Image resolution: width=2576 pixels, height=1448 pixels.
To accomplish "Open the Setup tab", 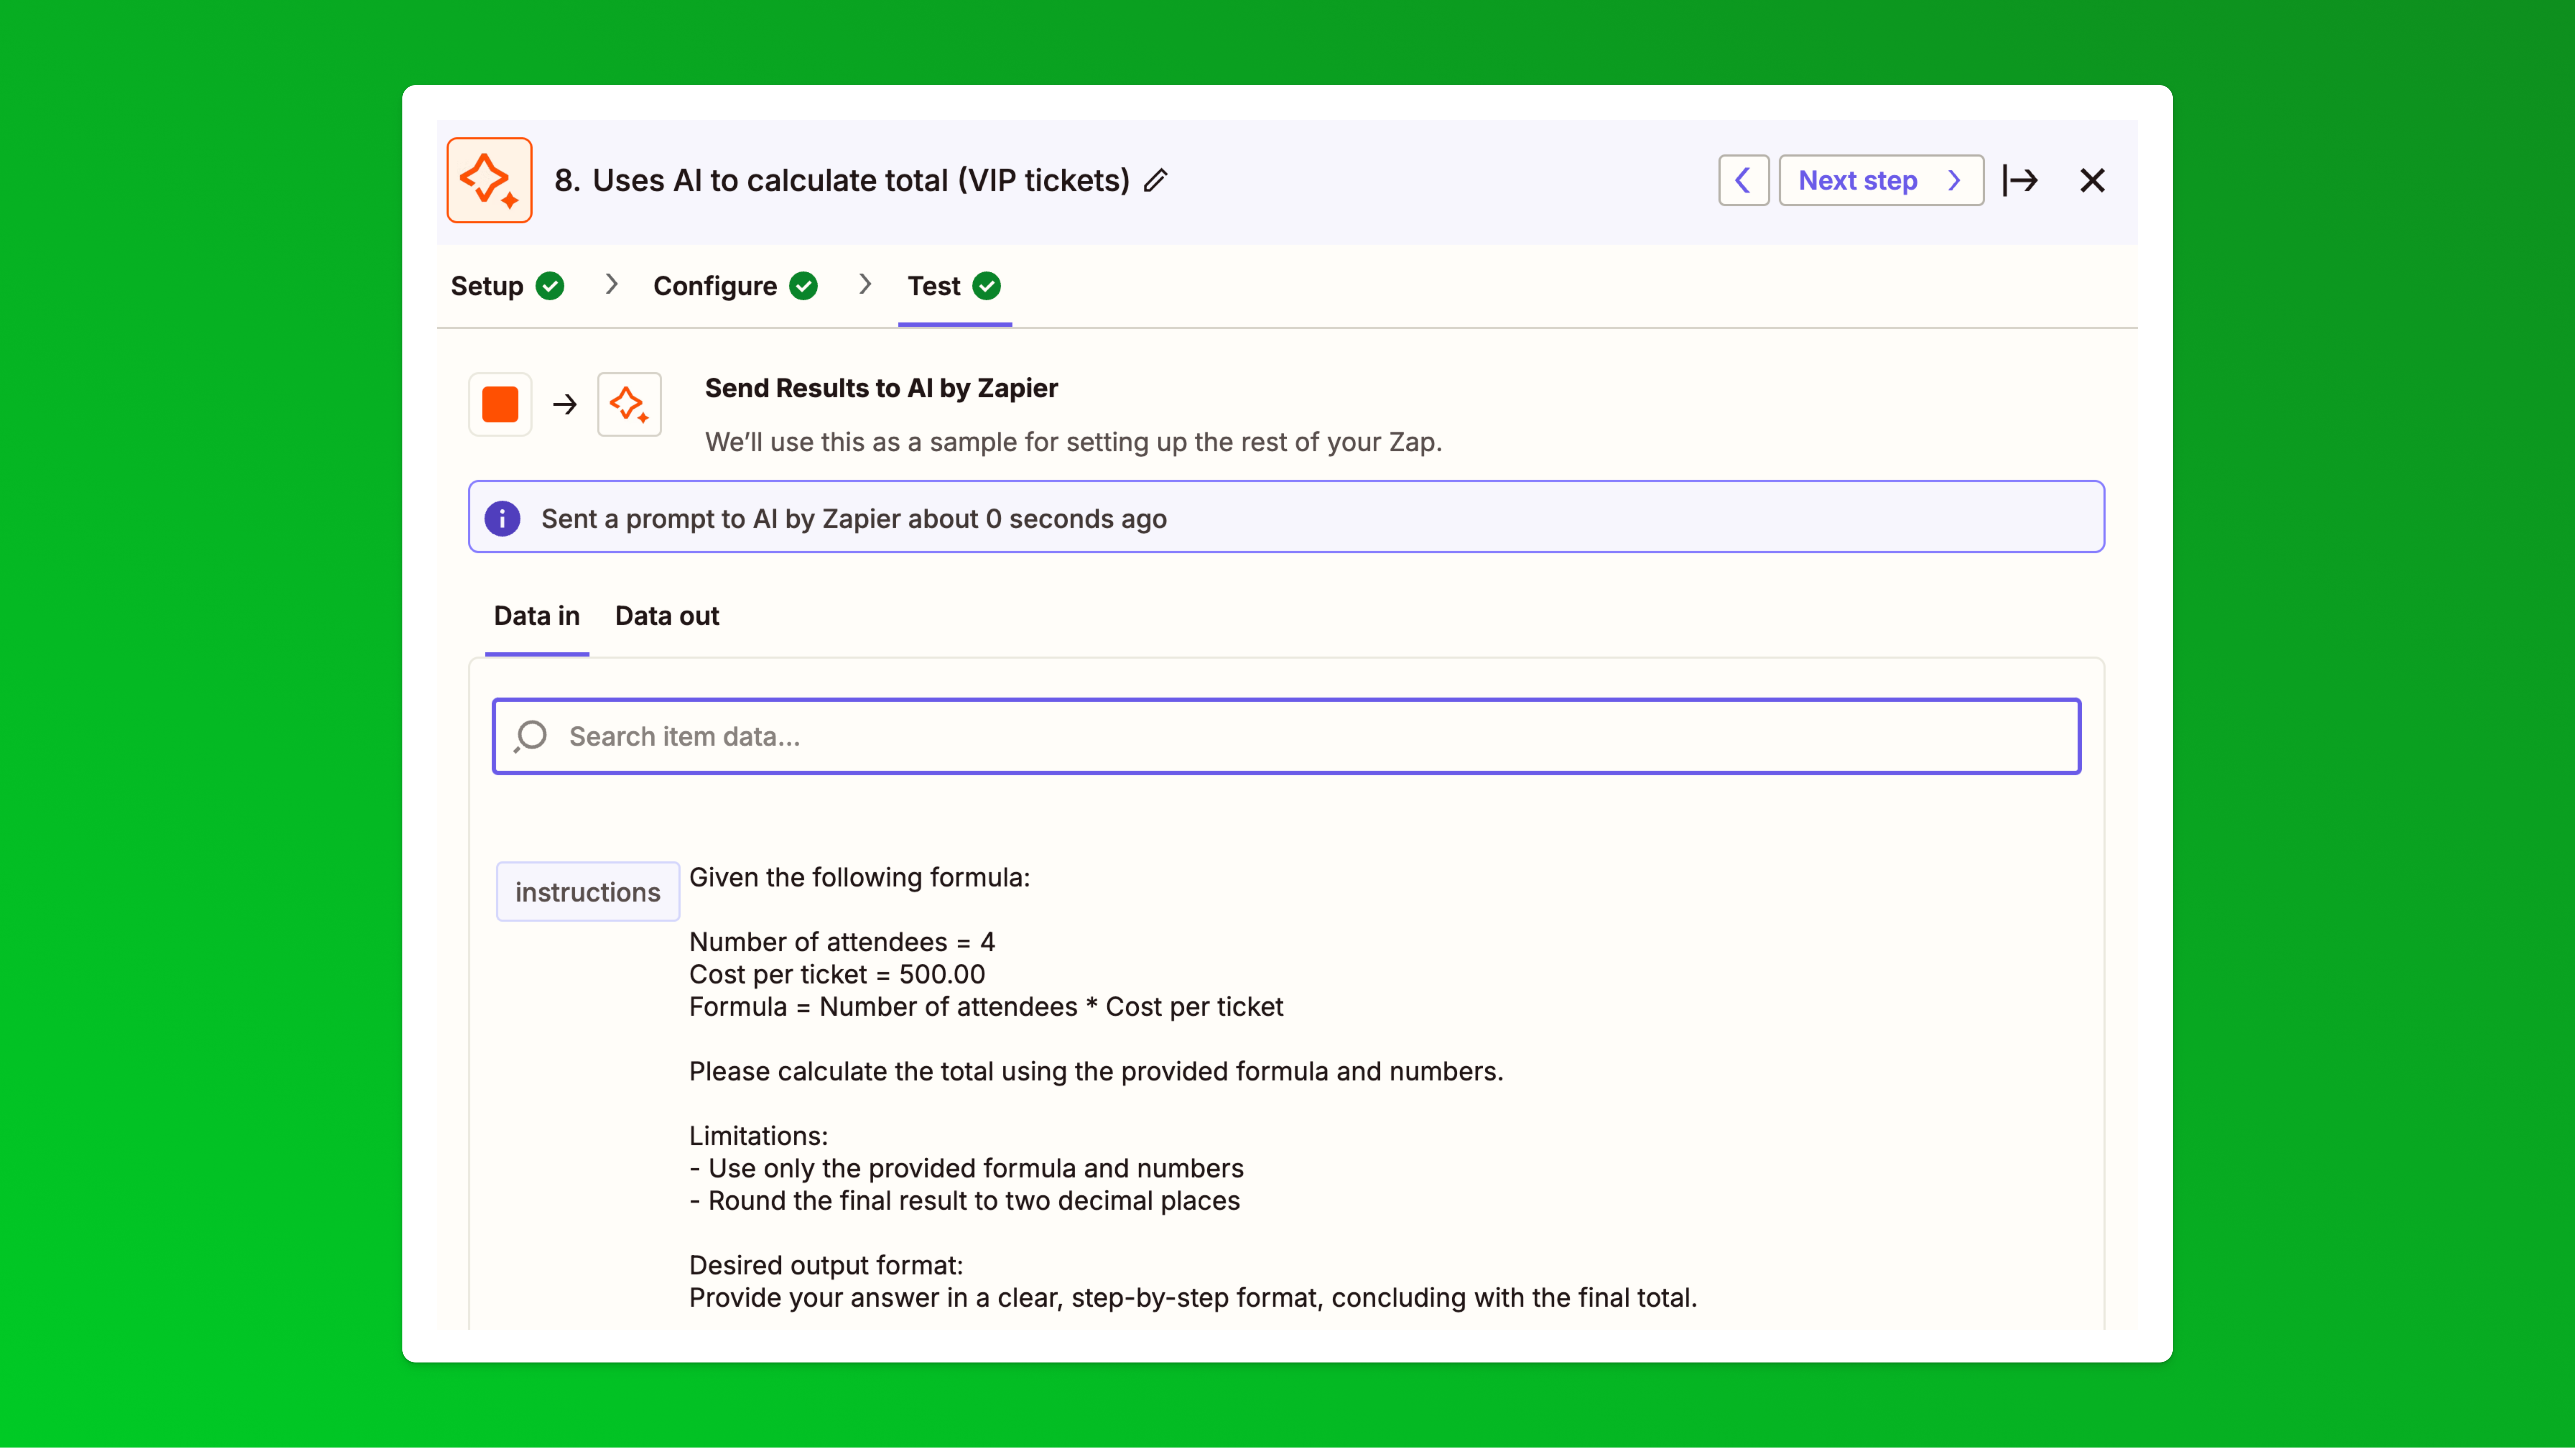I will click(507, 286).
